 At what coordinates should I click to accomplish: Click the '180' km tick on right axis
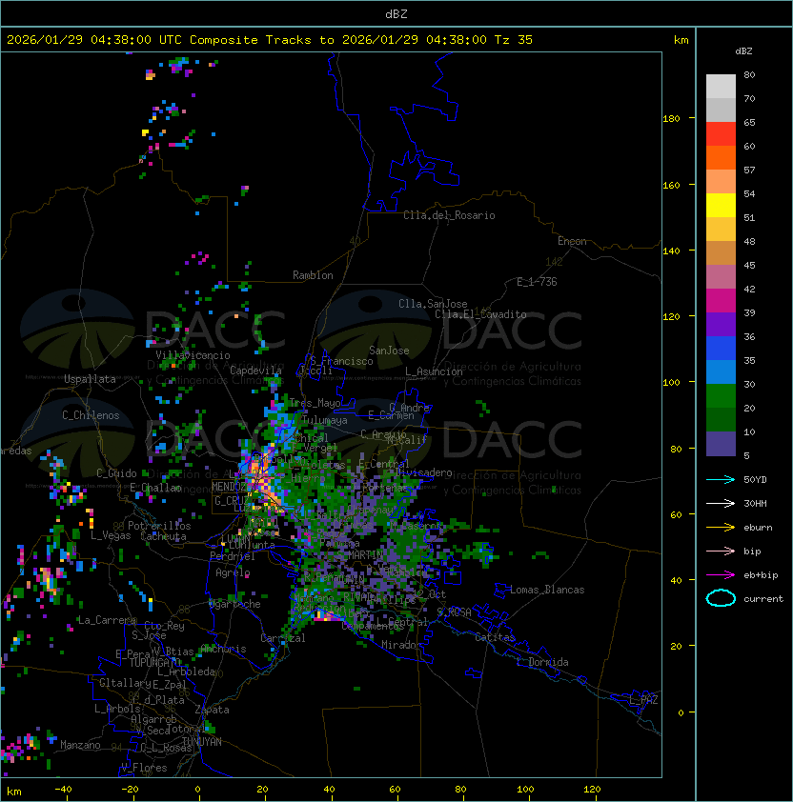click(x=671, y=118)
